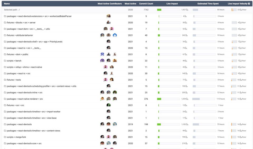
Task: Click the help icon beside Line Impact Velocity
Action: [x=249, y=3]
